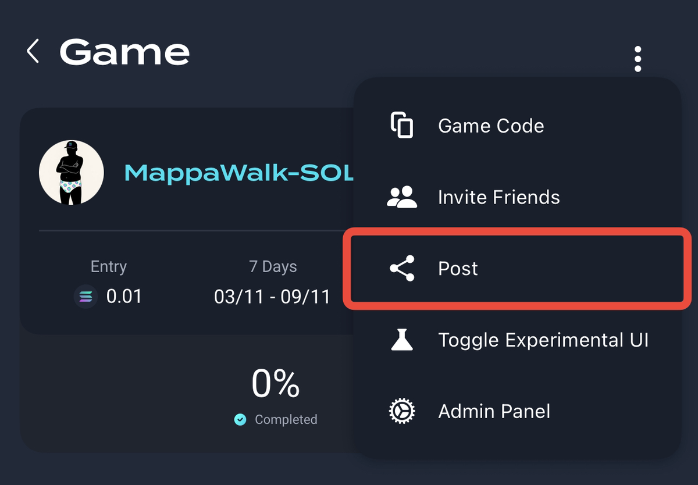Select the Post menu entry text
This screenshot has height=485, width=698.
click(458, 269)
